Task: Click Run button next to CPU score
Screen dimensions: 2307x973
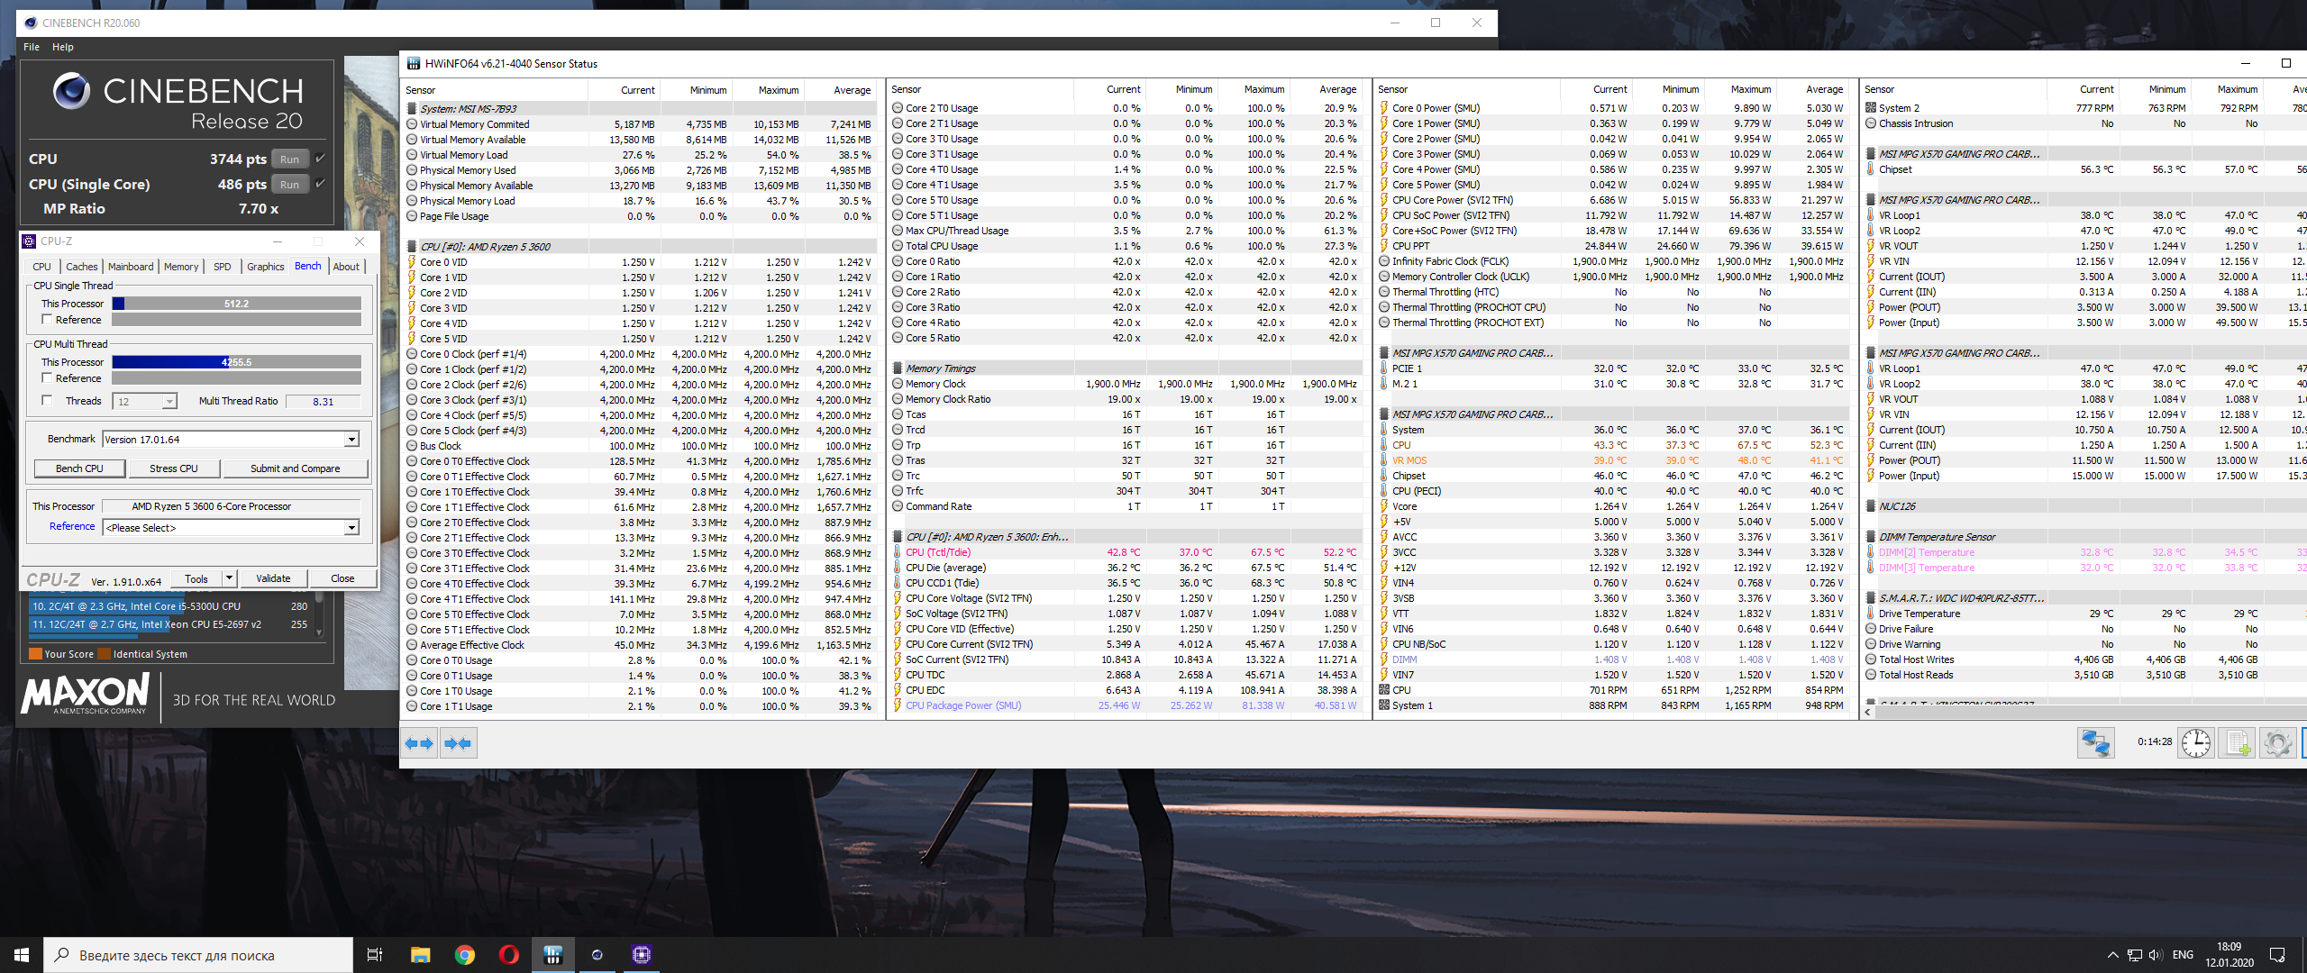Action: [x=289, y=159]
